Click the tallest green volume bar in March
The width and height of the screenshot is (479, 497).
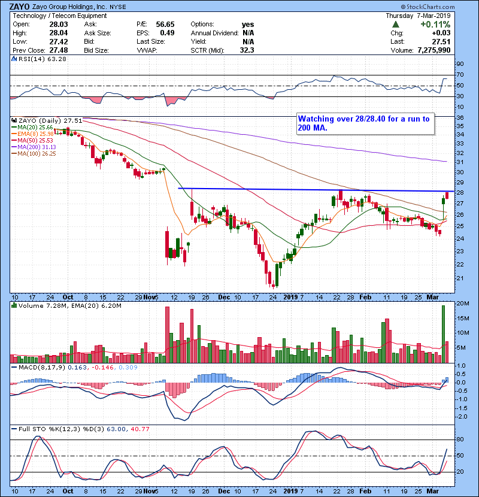tap(443, 334)
